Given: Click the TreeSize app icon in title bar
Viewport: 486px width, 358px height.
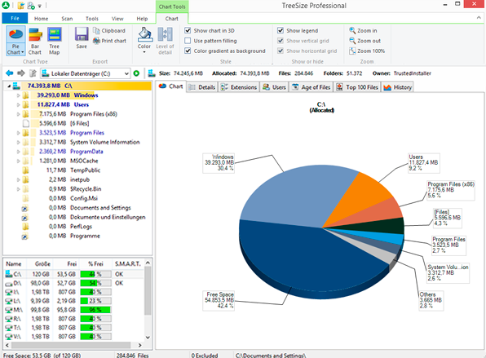Looking at the screenshot, I should coord(6,5).
